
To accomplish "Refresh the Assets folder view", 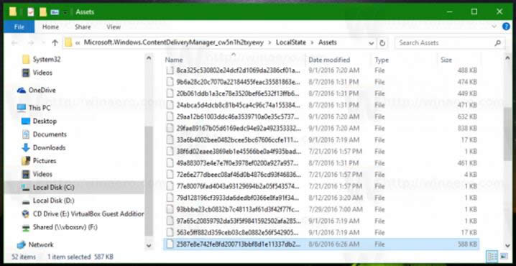I will 382,43.
